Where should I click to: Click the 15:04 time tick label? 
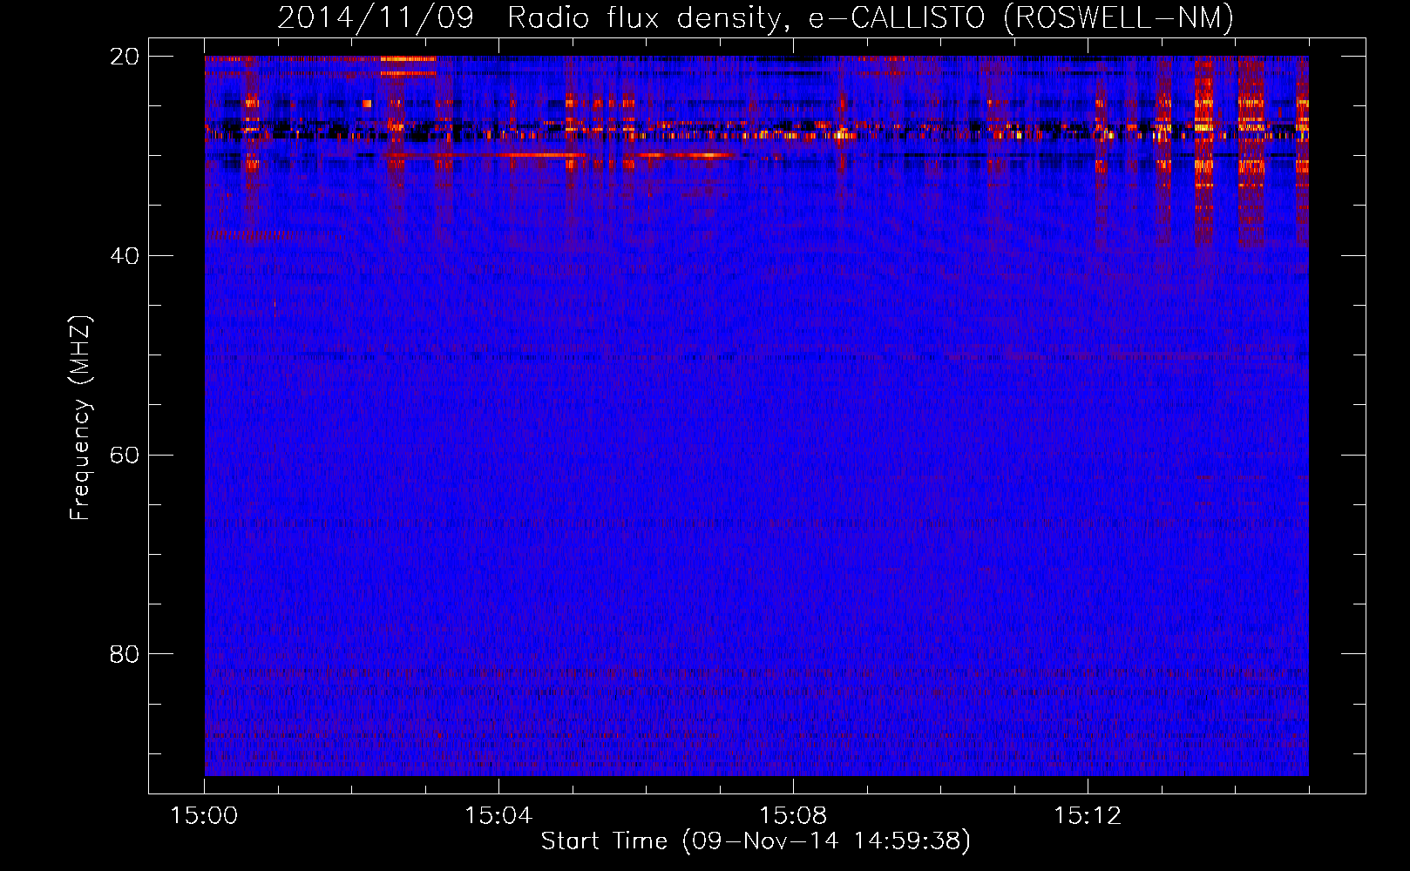[x=498, y=816]
